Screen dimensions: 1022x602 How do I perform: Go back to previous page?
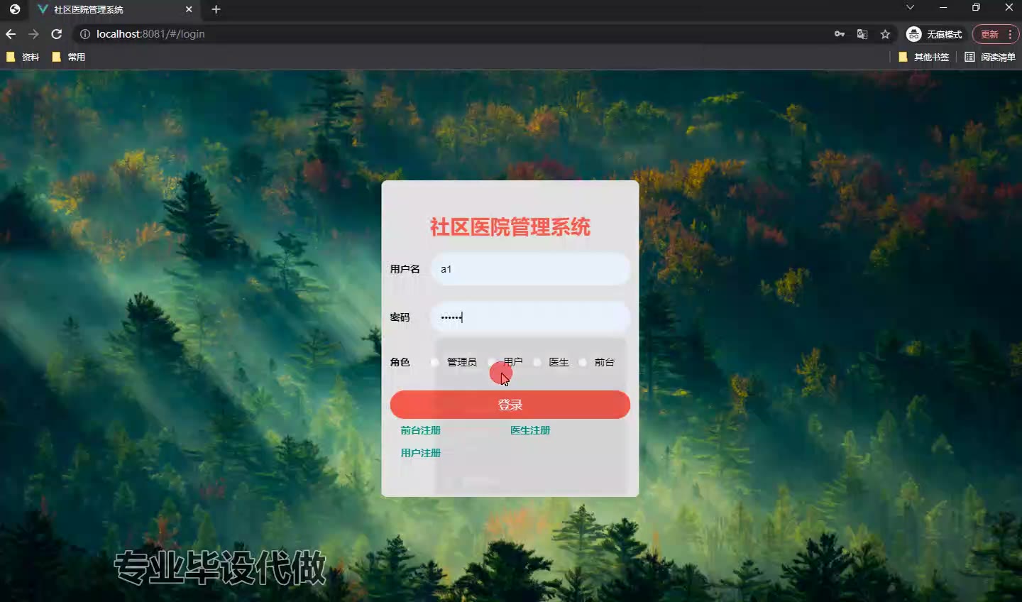pos(11,34)
